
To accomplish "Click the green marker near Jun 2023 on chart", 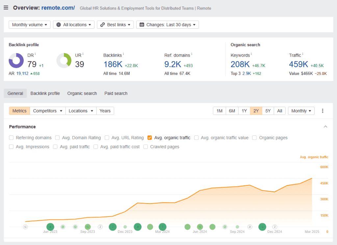I will 50,227.
